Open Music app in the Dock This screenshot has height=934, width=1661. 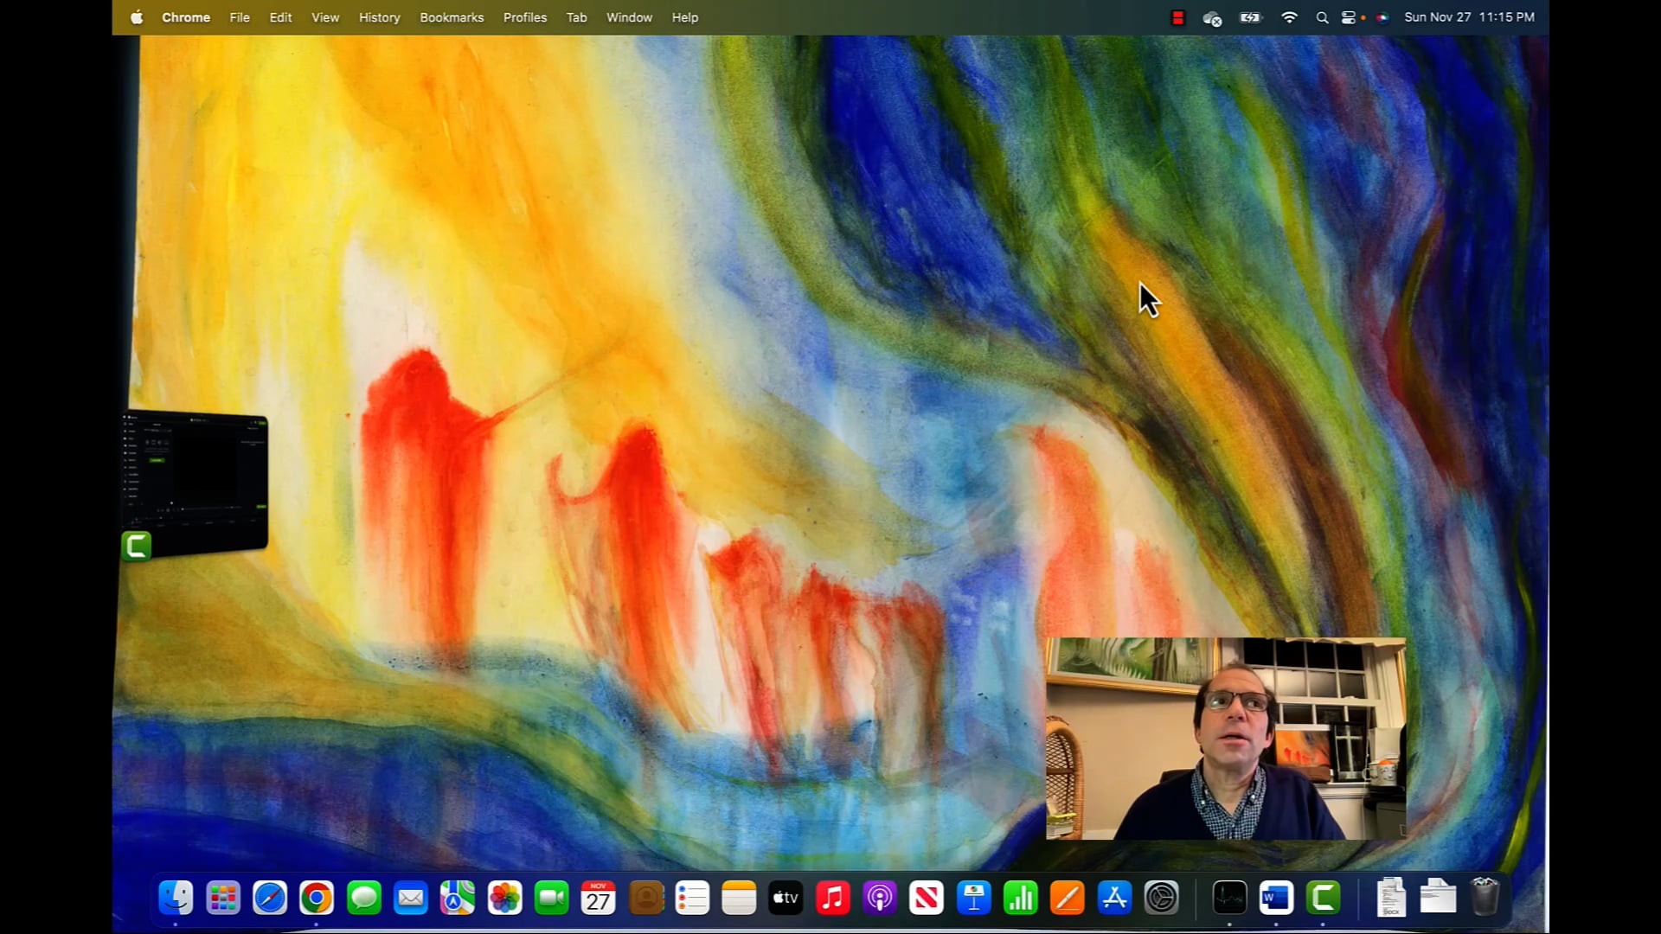(833, 898)
